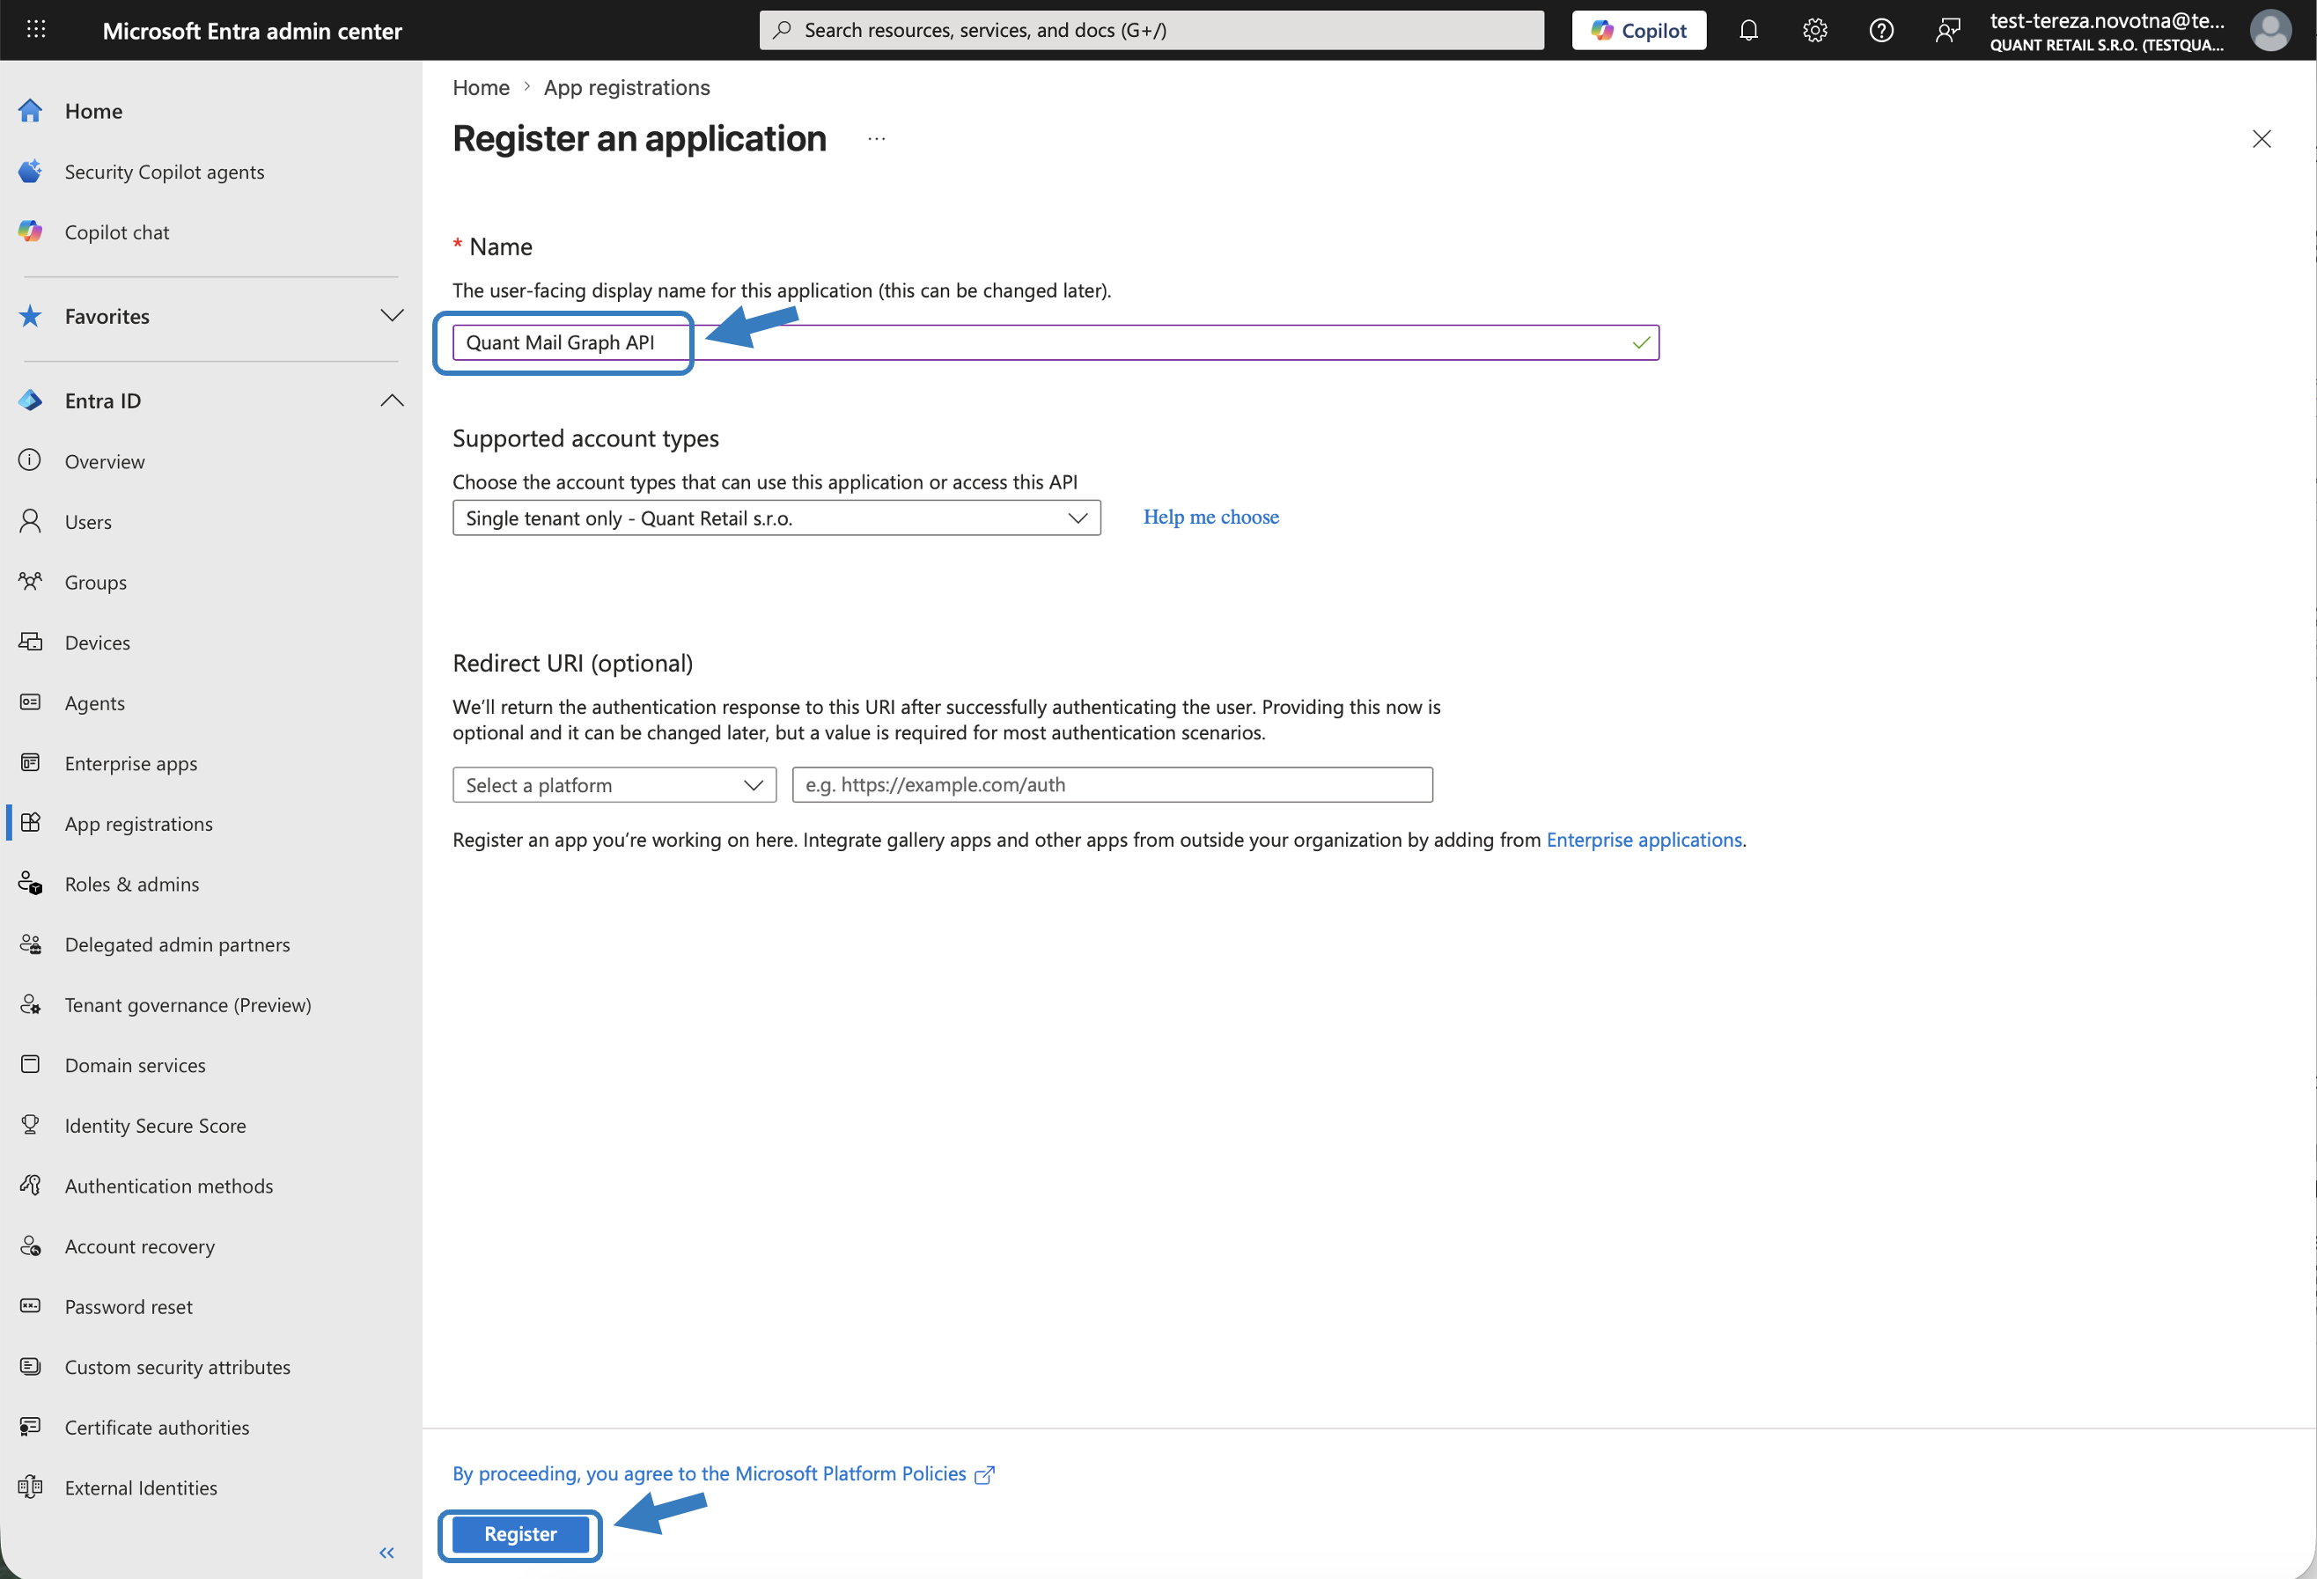Click the Home icon in sidebar
The width and height of the screenshot is (2317, 1579).
(30, 111)
